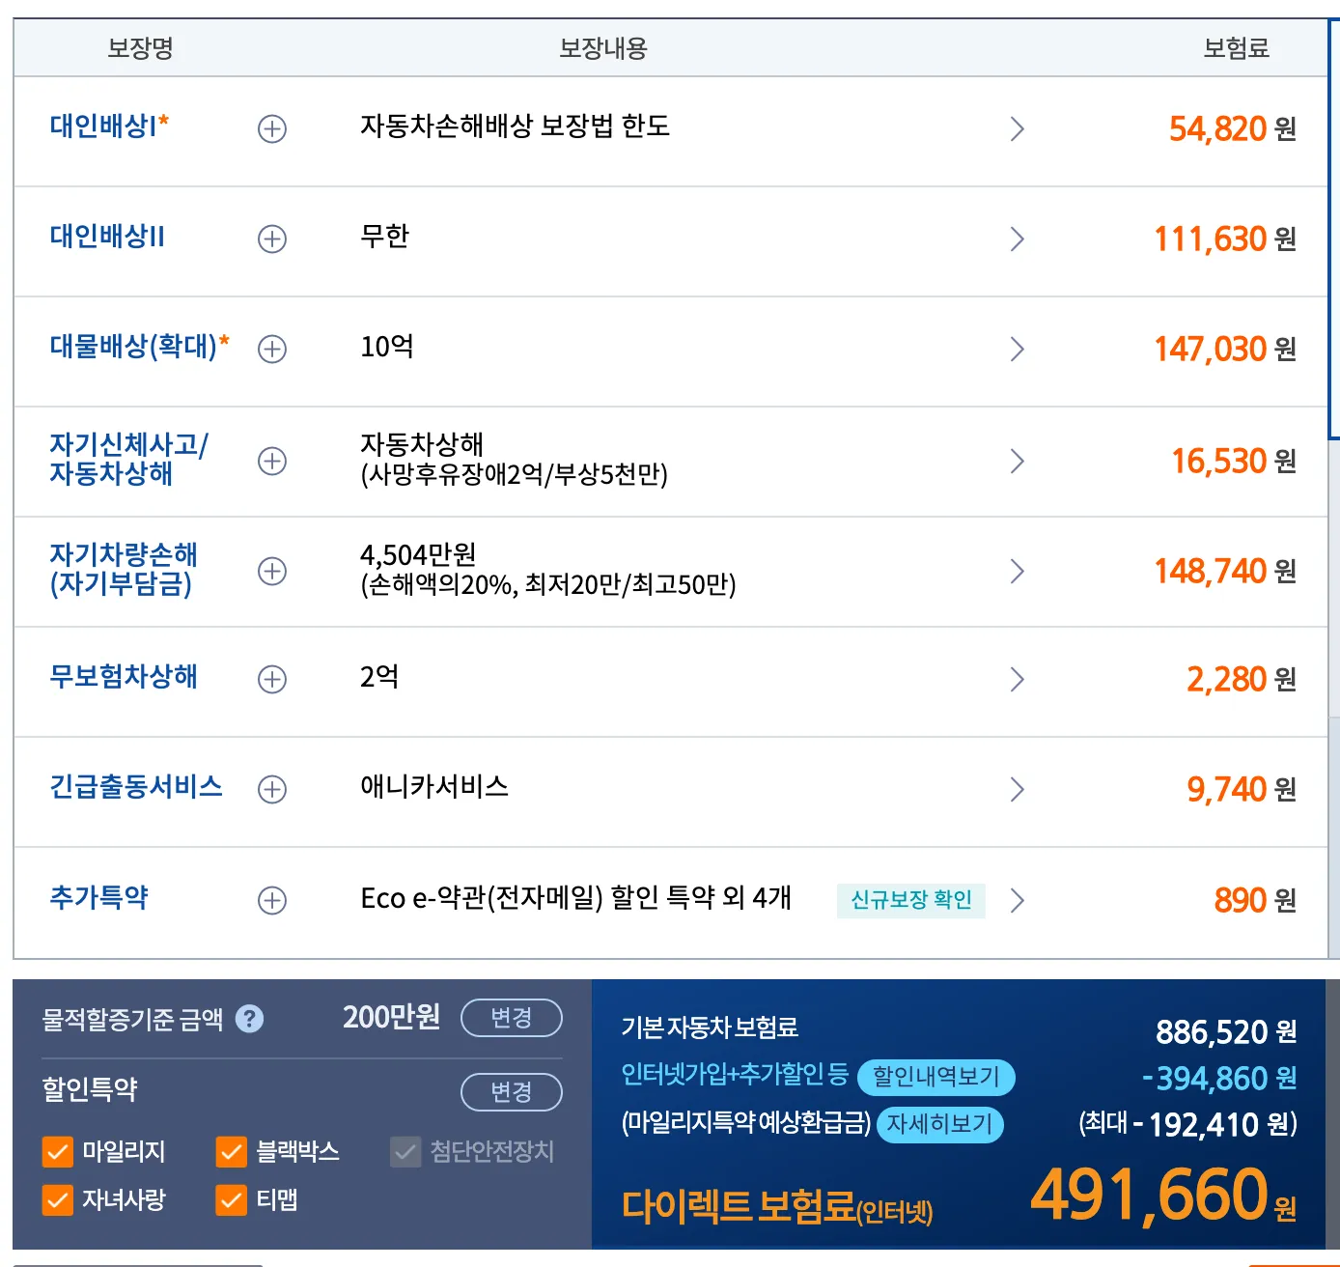Click the plus icon beside 자기차량손해(자기부담금)
Image resolution: width=1340 pixels, height=1267 pixels.
[271, 571]
